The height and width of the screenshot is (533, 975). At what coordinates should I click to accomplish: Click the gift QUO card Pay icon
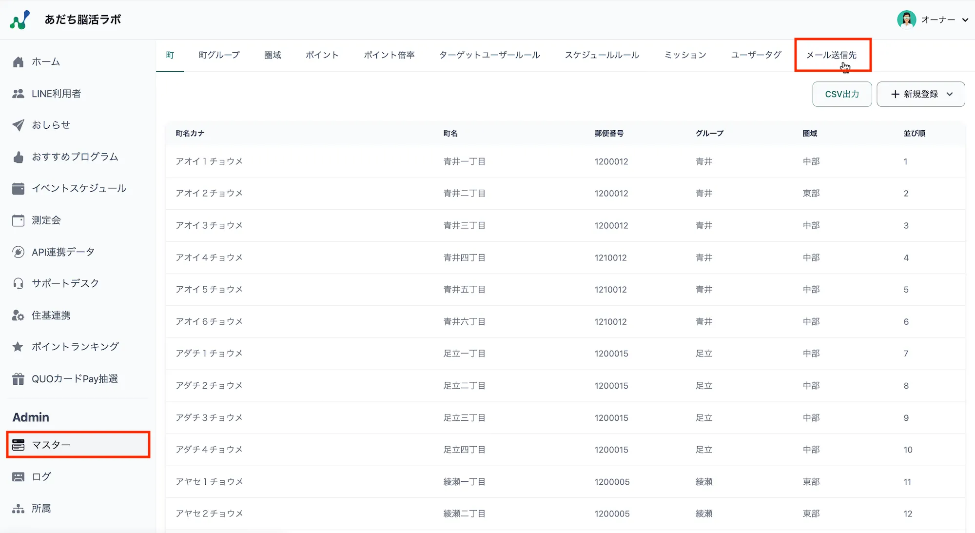coord(19,379)
